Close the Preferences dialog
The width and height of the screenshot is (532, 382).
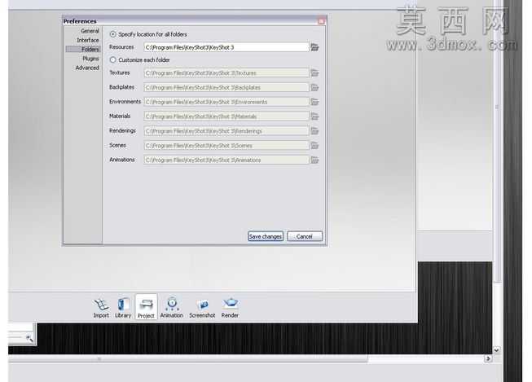click(321, 21)
